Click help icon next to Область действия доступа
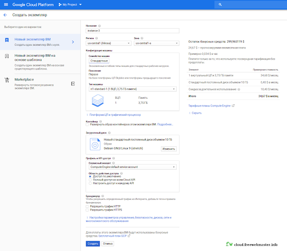This screenshot has height=251, width=287. [122, 173]
